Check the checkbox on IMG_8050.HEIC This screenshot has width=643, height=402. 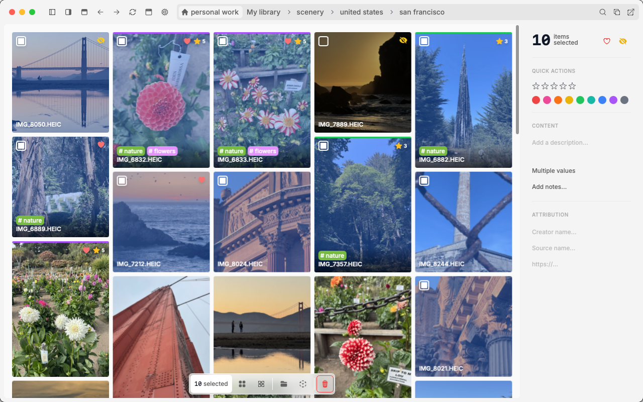pos(21,41)
